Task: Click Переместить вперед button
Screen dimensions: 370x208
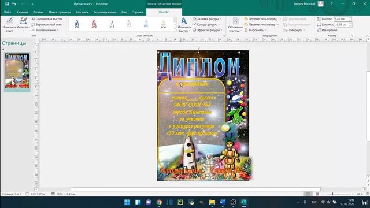Action: pos(261,19)
